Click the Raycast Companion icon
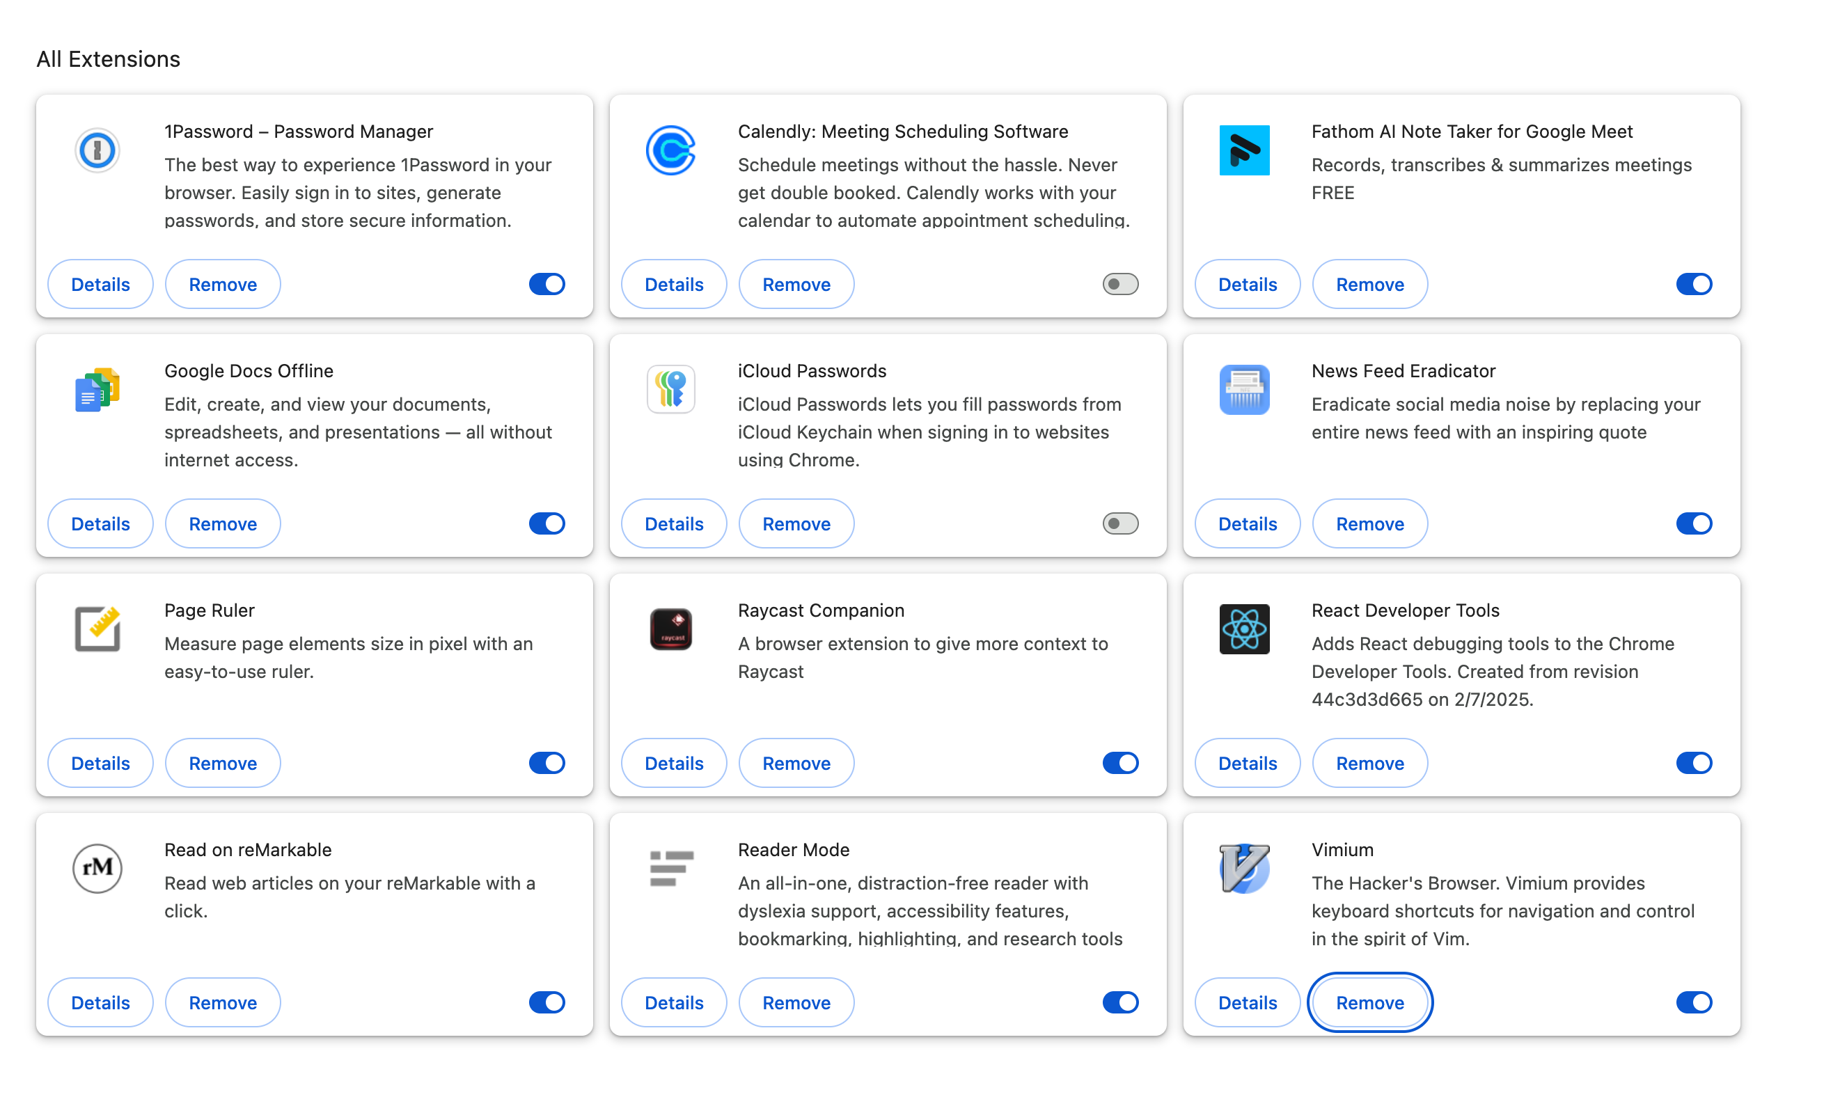The width and height of the screenshot is (1824, 1097). tap(670, 629)
